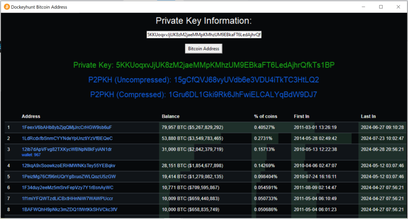Click First In date 2011-05-04 06:10:49
Image resolution: width=408 pixels, height=219 pixels.
click(316, 198)
